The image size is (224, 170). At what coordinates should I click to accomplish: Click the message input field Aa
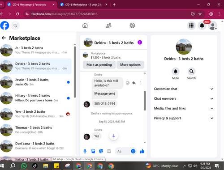[x=122, y=151]
